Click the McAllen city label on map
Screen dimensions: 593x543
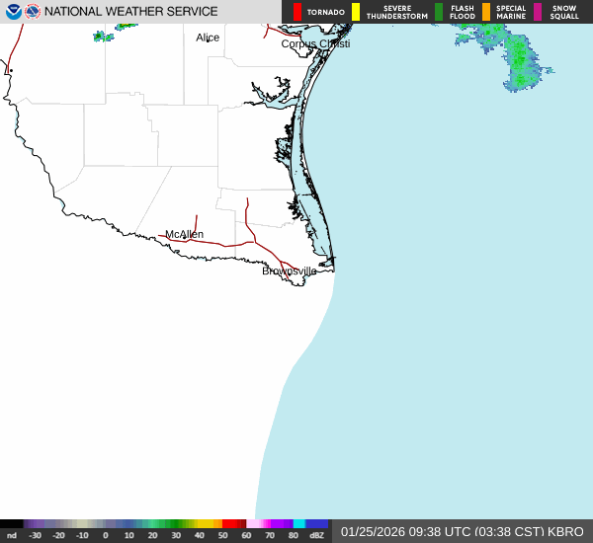[x=184, y=234]
